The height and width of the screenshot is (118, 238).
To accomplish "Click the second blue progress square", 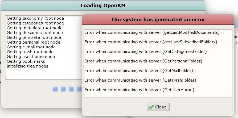I will pos(63,89).
